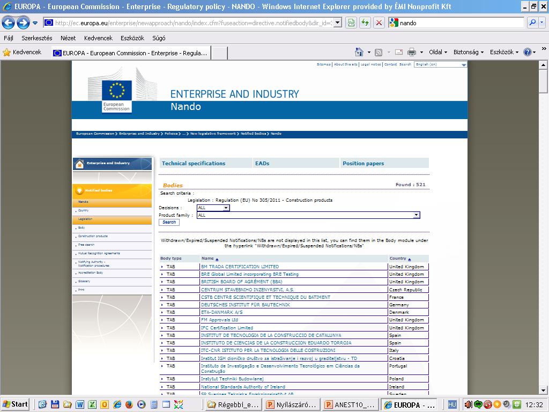The image size is (549, 412).
Task: Open DEUTSCHES INSTITUT FÜR BAUTECHNIK link
Action: pyautogui.click(x=246, y=305)
